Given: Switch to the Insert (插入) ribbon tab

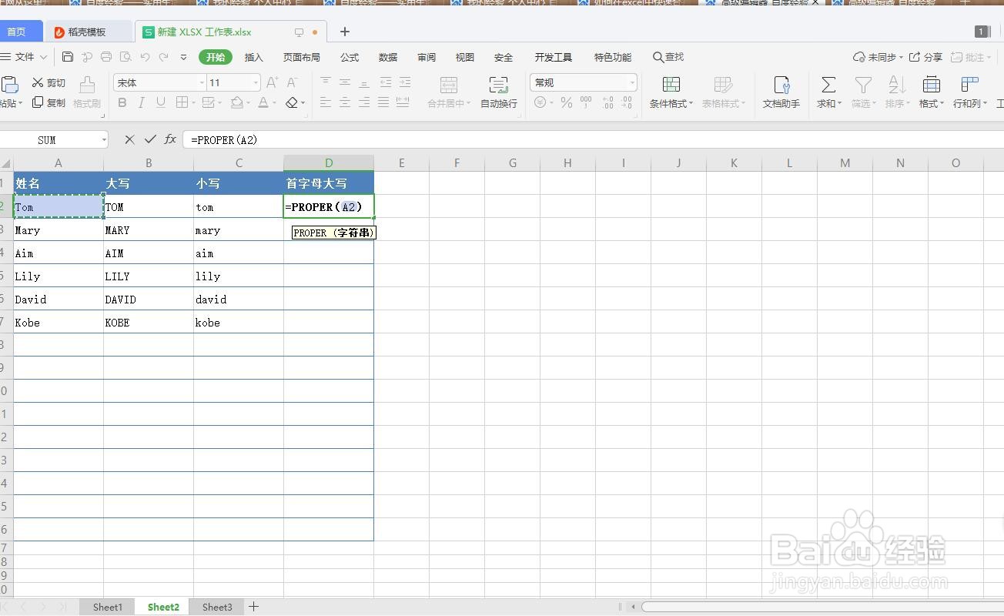Looking at the screenshot, I should pos(253,57).
